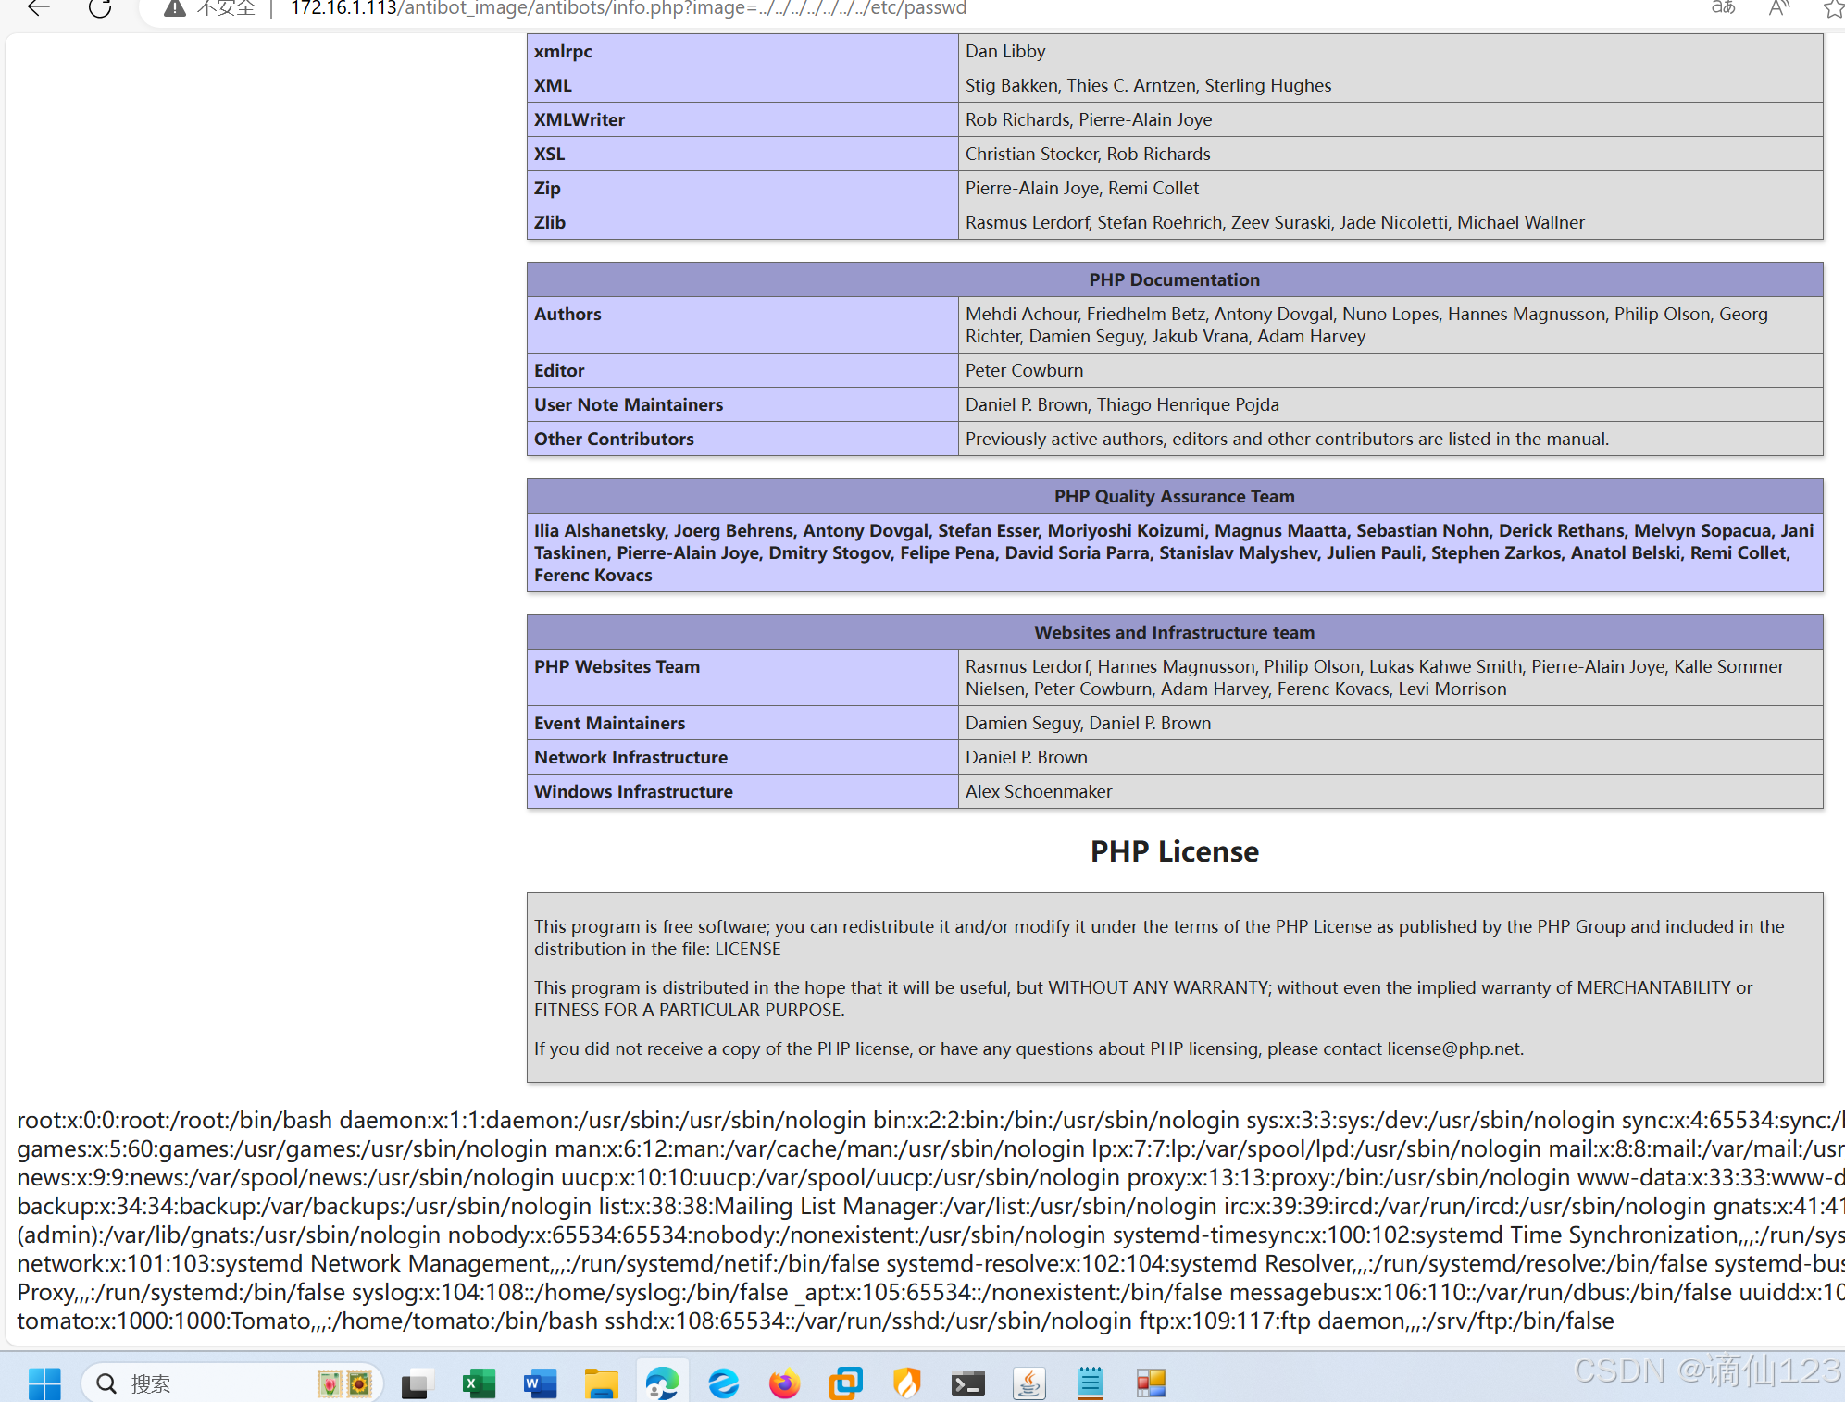This screenshot has width=1845, height=1402.
Task: Click 'Peter Cowburn' editor name
Action: click(x=1024, y=370)
